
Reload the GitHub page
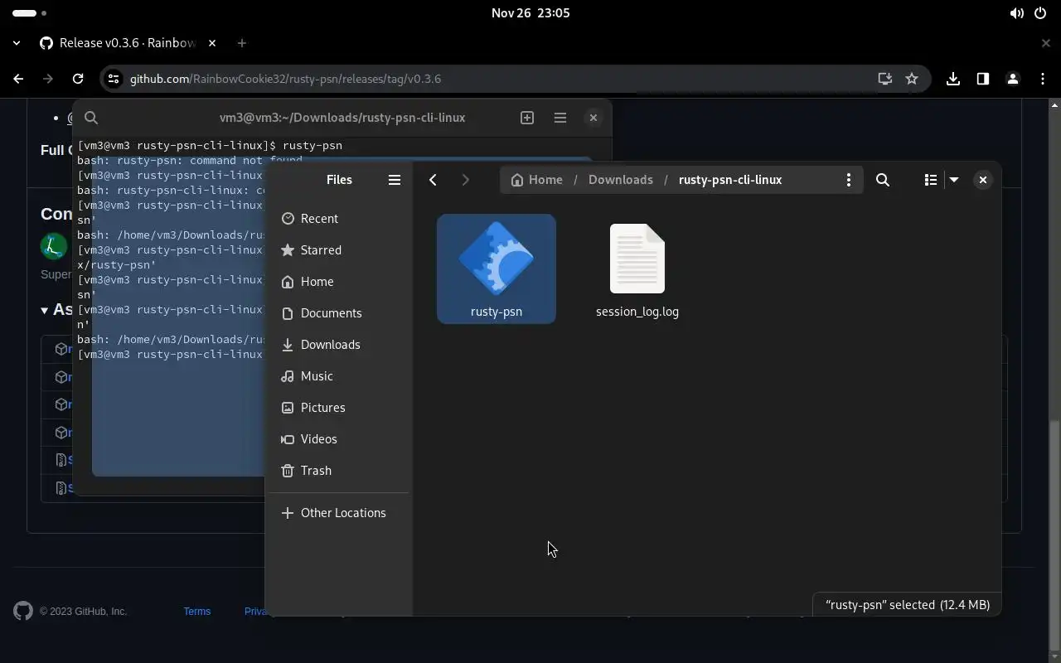(78, 79)
